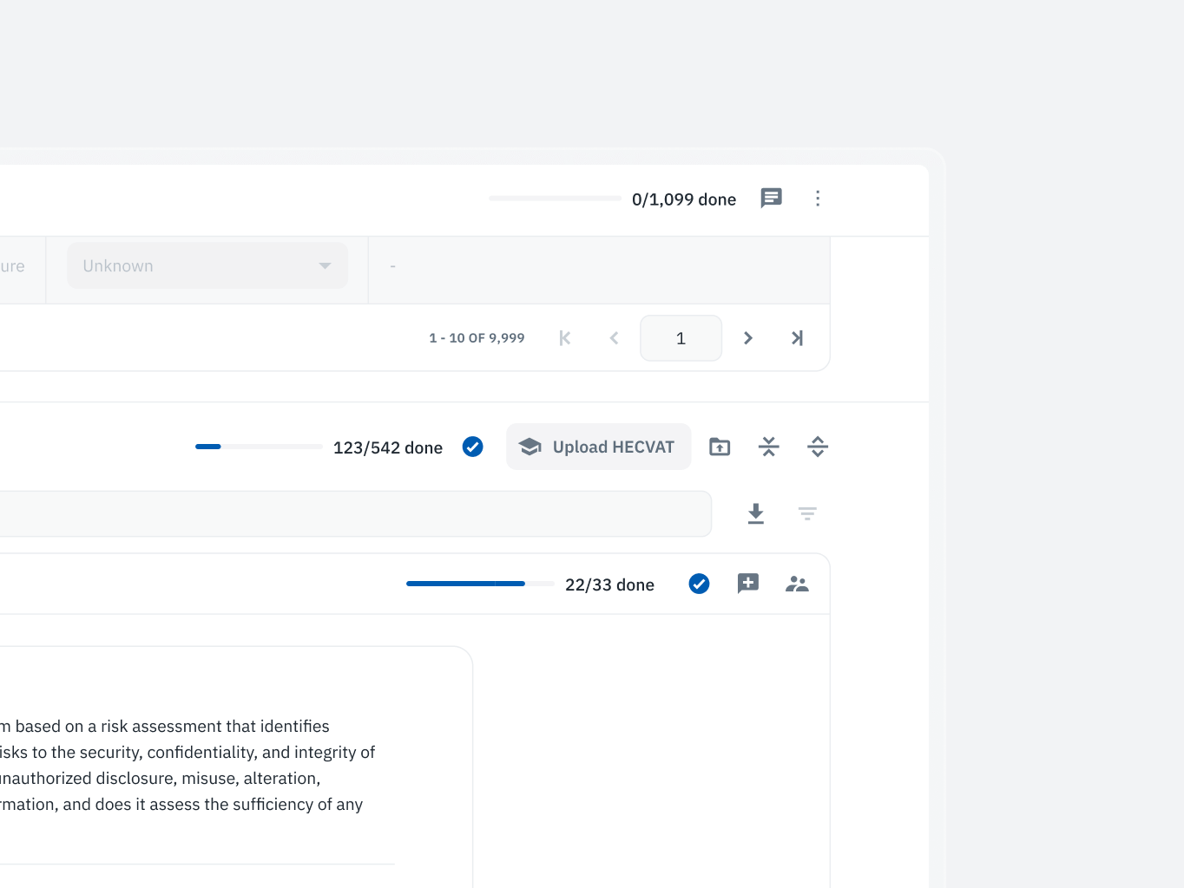The image size is (1184, 888).
Task: Open the three-dot more options menu
Action: pos(817,199)
